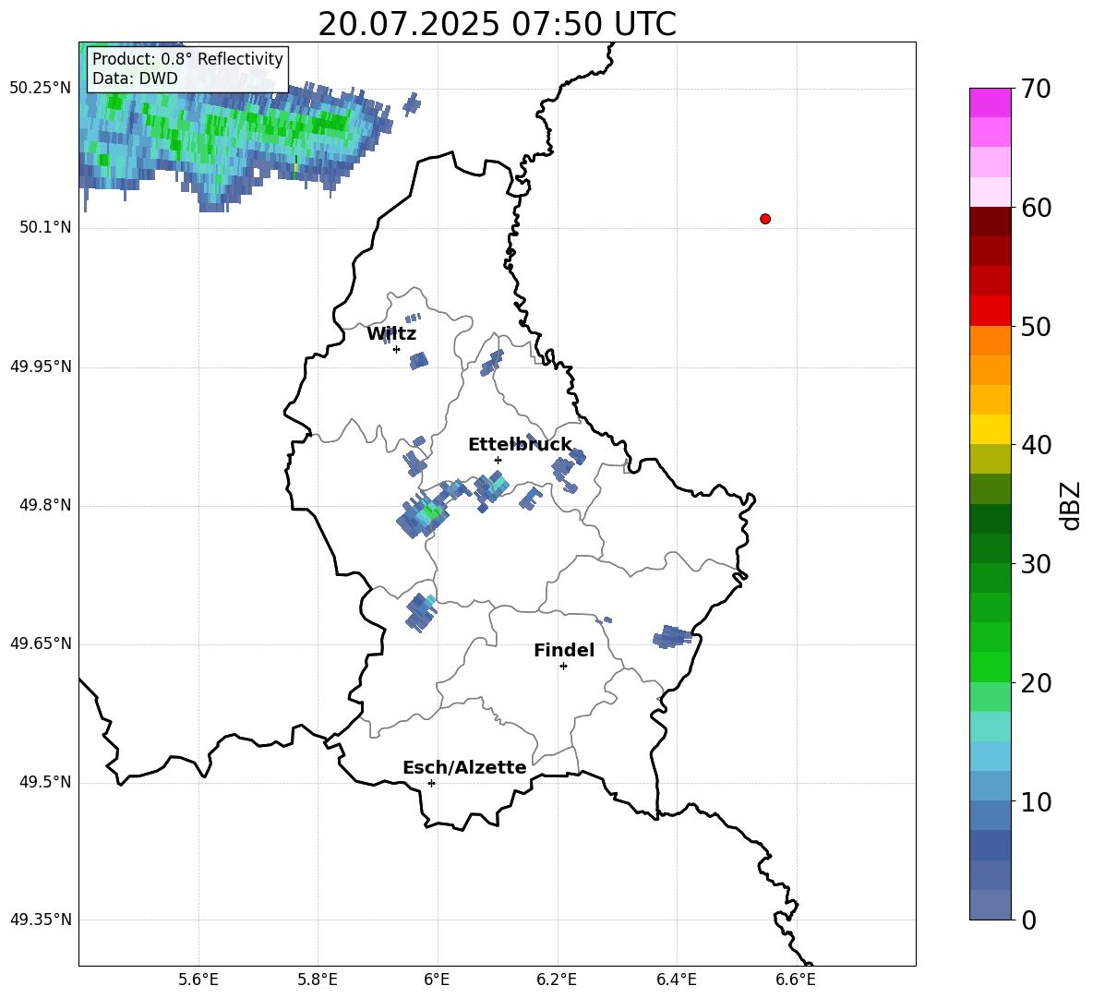The image size is (1093, 998).
Task: Click the Ettelbruck city label
Action: click(x=520, y=445)
